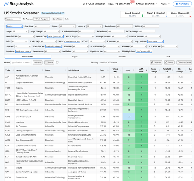This screenshot has width=194, height=181.
Task: Sort by % Chg (W) column arrows
Action: (x=121, y=70)
